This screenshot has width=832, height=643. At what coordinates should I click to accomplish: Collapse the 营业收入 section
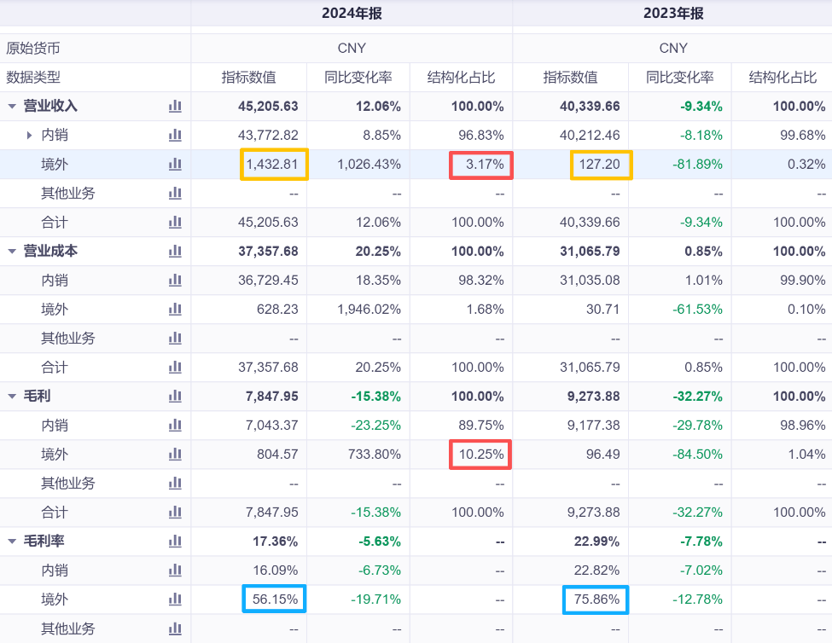pyautogui.click(x=12, y=106)
